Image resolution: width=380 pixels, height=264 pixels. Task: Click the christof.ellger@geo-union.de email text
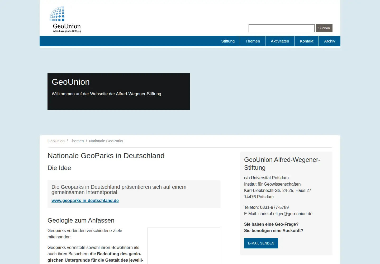click(x=285, y=214)
